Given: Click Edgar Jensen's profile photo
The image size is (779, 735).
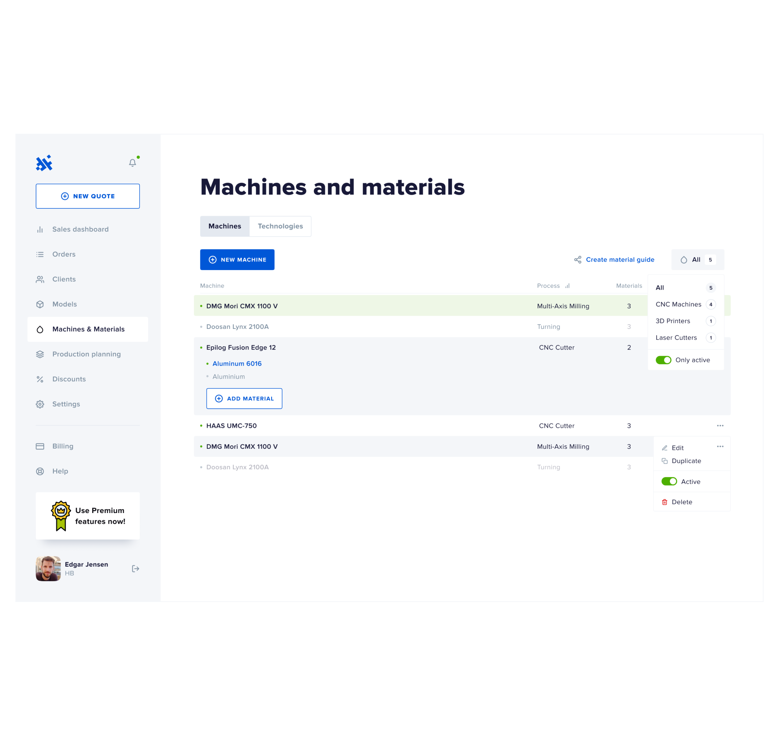Looking at the screenshot, I should point(48,569).
